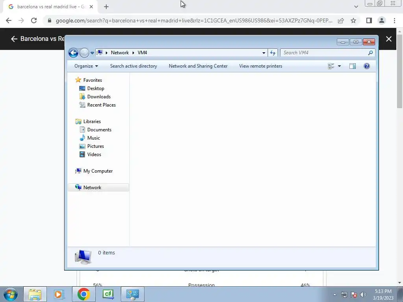Click Search active directory
Image resolution: width=403 pixels, height=302 pixels.
click(x=133, y=66)
